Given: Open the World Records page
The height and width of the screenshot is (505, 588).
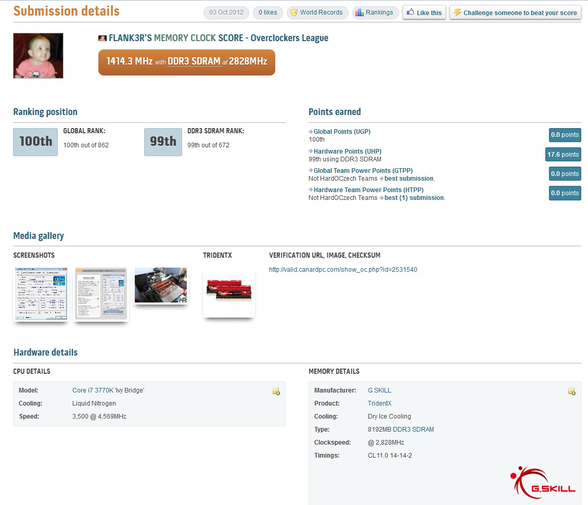Looking at the screenshot, I should pos(317,12).
